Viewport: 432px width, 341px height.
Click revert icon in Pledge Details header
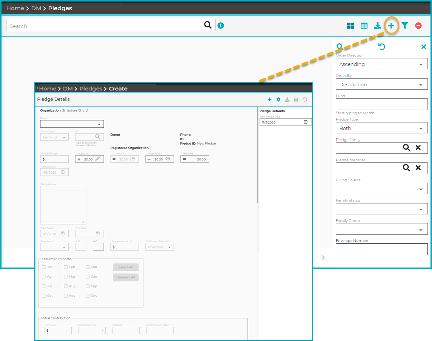point(305,99)
